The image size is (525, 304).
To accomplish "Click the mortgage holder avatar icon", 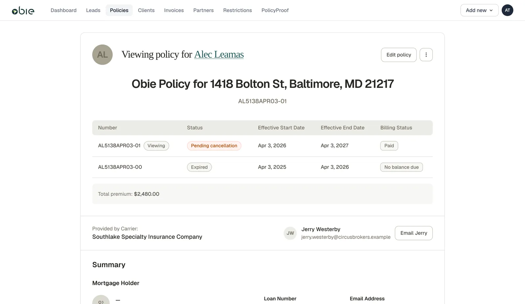I will point(101,300).
